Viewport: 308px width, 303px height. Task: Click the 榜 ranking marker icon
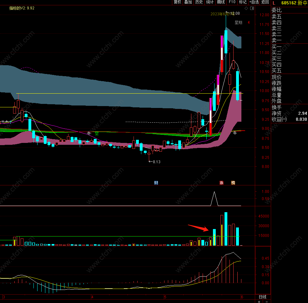[233, 183]
